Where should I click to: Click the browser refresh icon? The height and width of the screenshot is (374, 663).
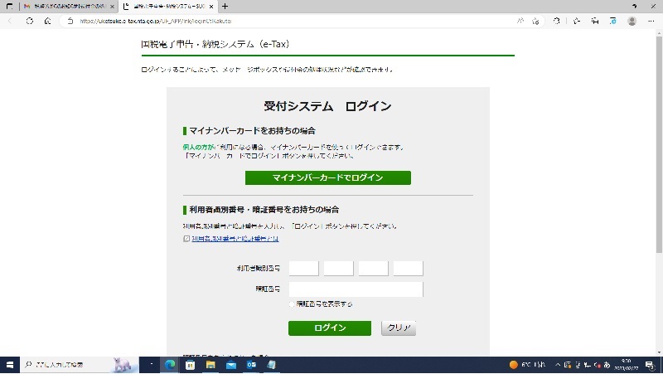[30, 21]
